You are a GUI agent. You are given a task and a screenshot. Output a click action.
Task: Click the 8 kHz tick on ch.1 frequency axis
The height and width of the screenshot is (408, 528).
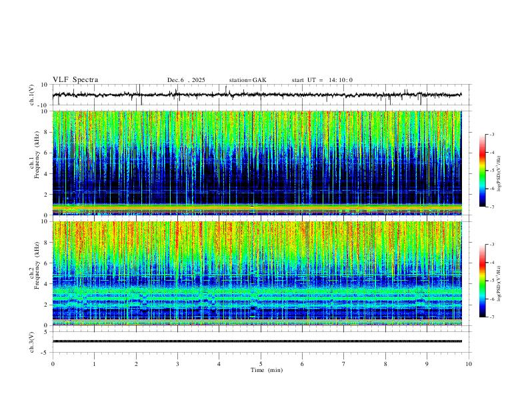point(46,132)
